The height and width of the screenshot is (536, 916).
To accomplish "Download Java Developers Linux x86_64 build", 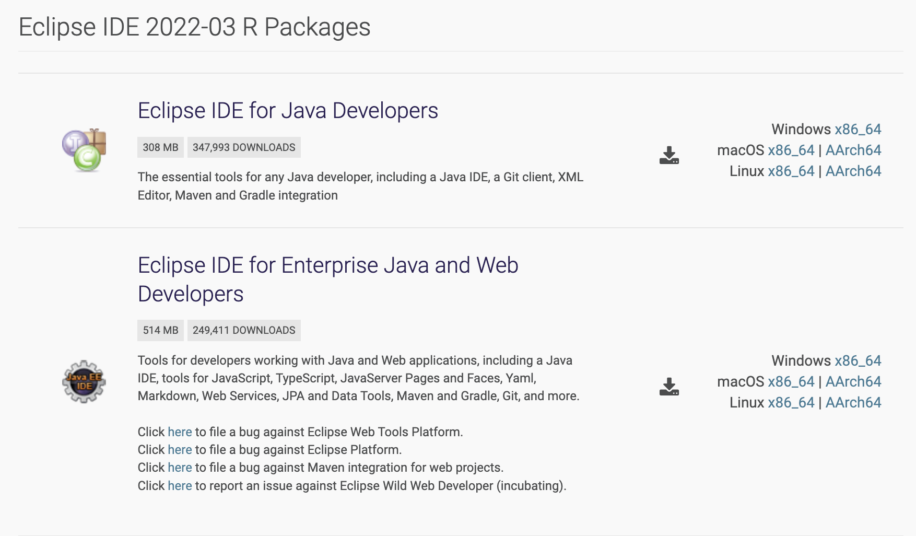I will click(791, 171).
